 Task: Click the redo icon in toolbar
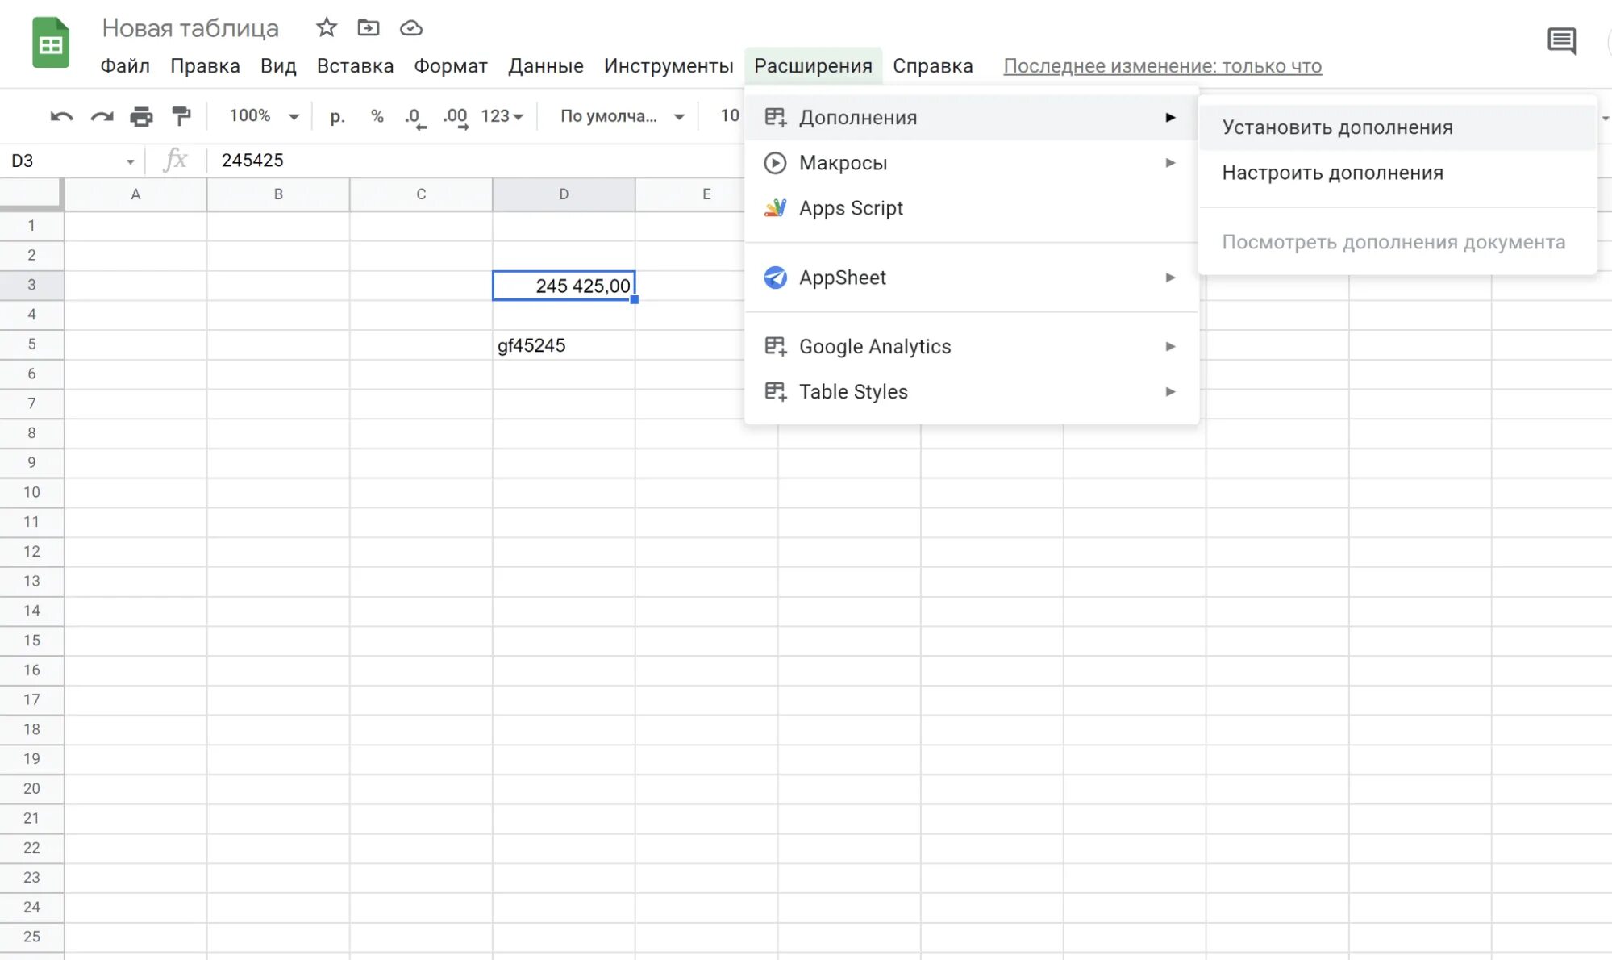pyautogui.click(x=101, y=115)
